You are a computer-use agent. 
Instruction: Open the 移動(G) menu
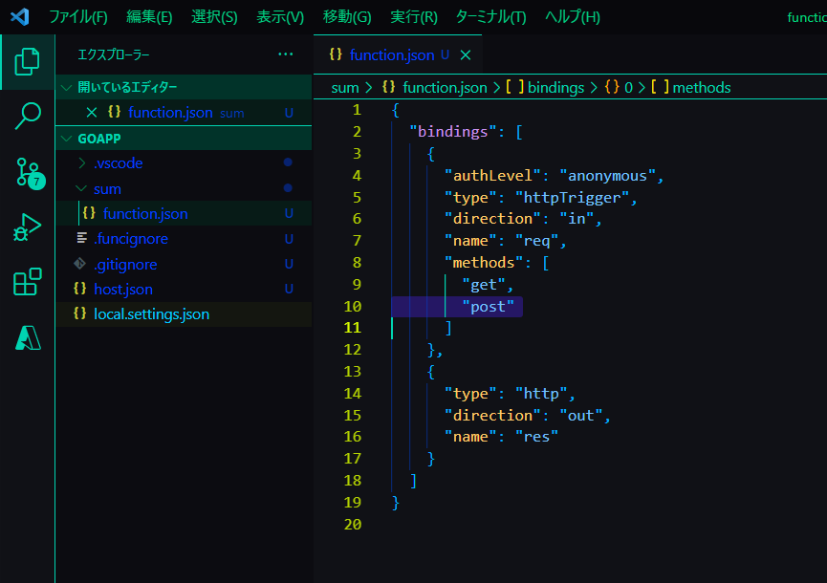click(347, 17)
